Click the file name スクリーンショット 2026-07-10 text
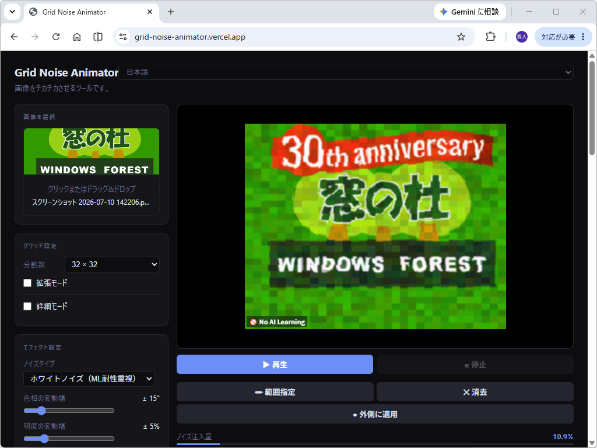This screenshot has height=448, width=597. click(90, 202)
